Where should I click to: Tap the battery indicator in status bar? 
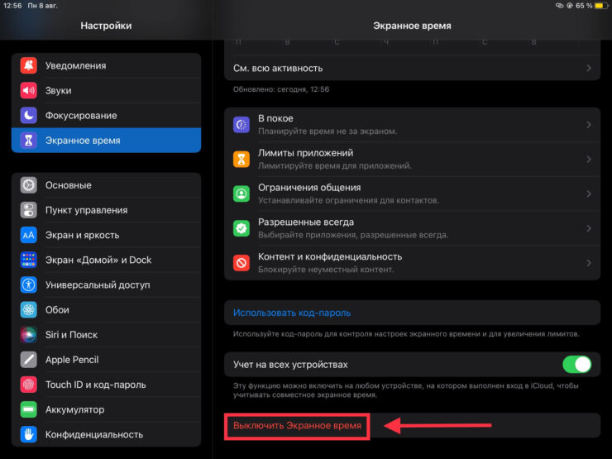click(598, 6)
